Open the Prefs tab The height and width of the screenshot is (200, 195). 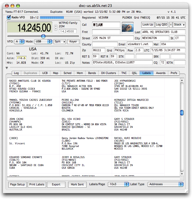tap(174, 73)
